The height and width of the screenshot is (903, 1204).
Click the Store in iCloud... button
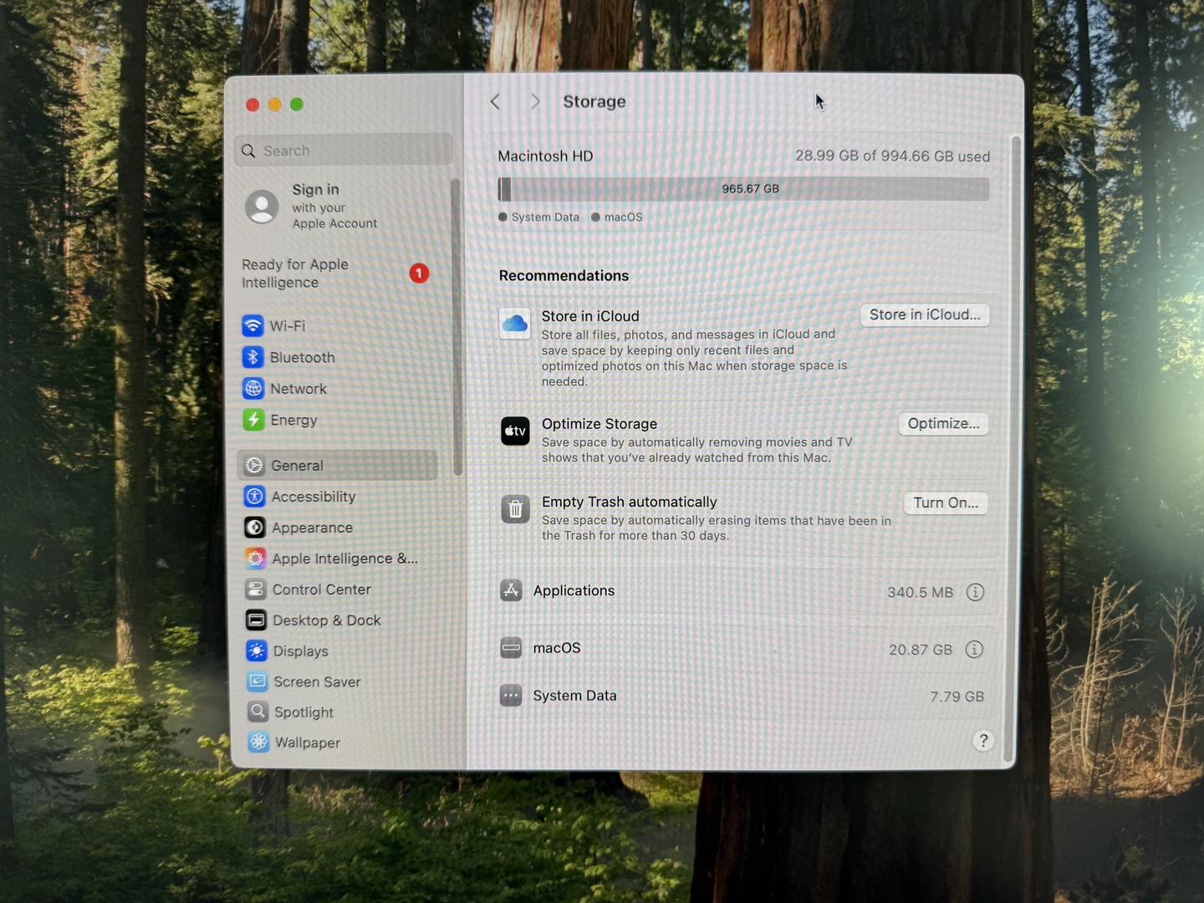pyautogui.click(x=925, y=315)
